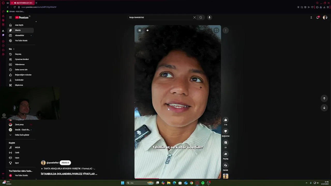Image resolution: width=331 pixels, height=186 pixels.
Task: Click the magnifier search button
Action: [x=201, y=17]
